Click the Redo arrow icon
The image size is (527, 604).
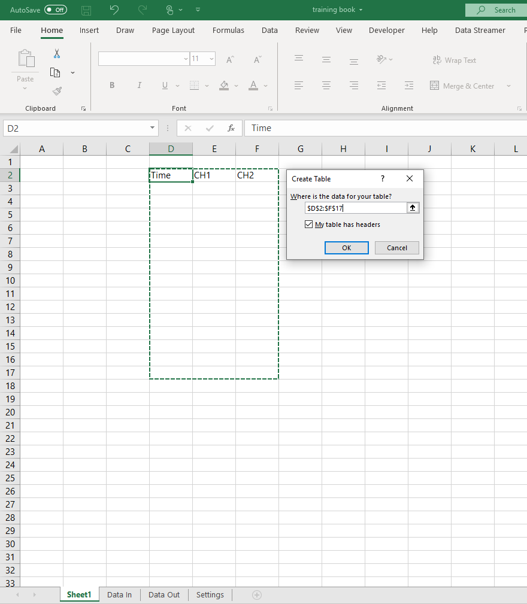click(x=142, y=10)
